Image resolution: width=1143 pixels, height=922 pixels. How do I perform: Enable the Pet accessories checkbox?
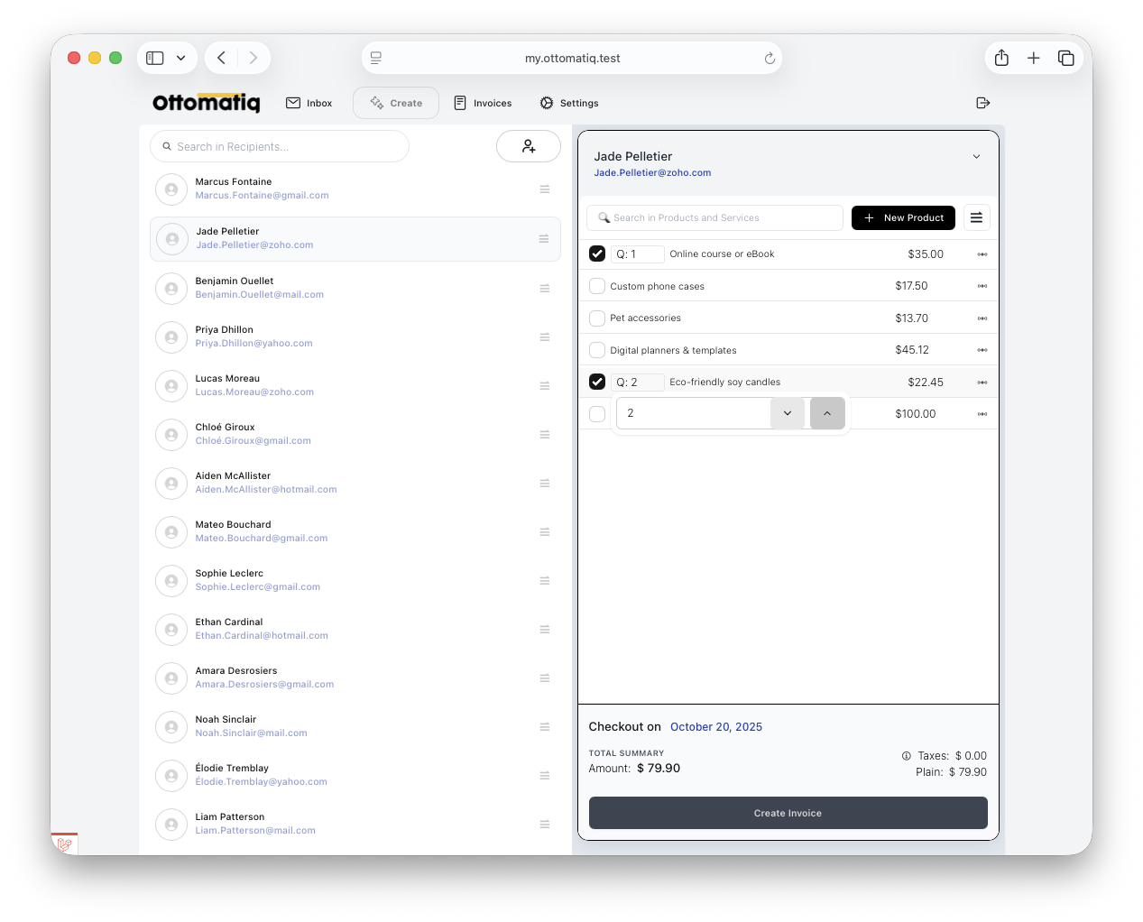pyautogui.click(x=597, y=318)
